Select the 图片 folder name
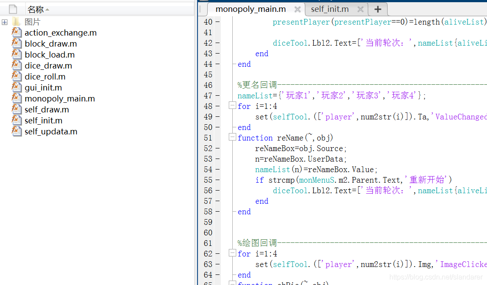The width and height of the screenshot is (487, 285). pos(33,22)
